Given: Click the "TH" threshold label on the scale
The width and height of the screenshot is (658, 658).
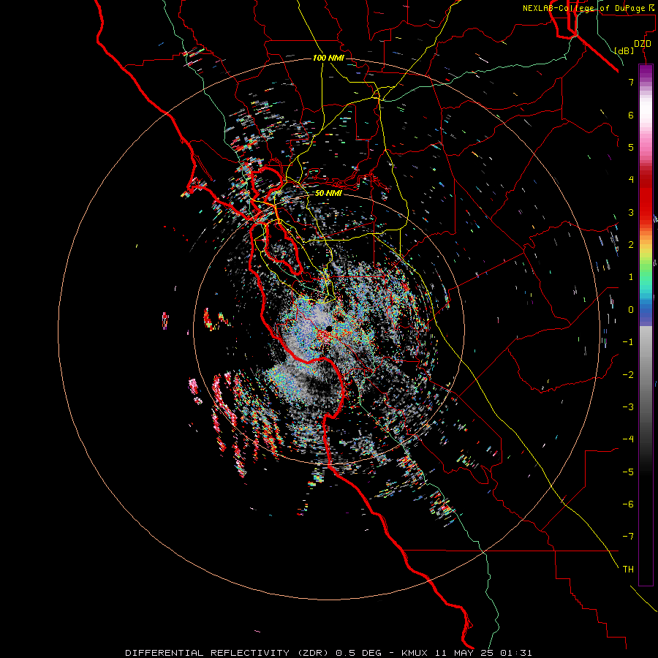Looking at the screenshot, I should pos(628,570).
